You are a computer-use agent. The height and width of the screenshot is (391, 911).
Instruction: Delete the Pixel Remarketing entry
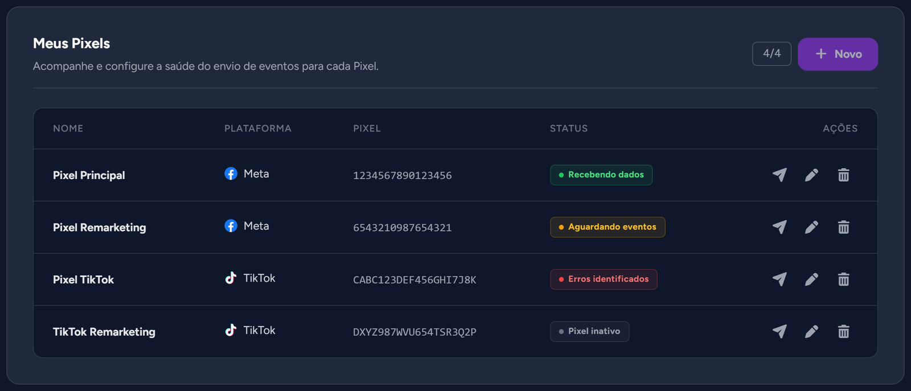(x=844, y=227)
